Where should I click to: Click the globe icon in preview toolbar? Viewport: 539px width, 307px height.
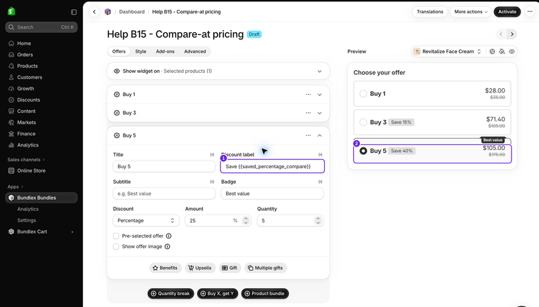(492, 51)
